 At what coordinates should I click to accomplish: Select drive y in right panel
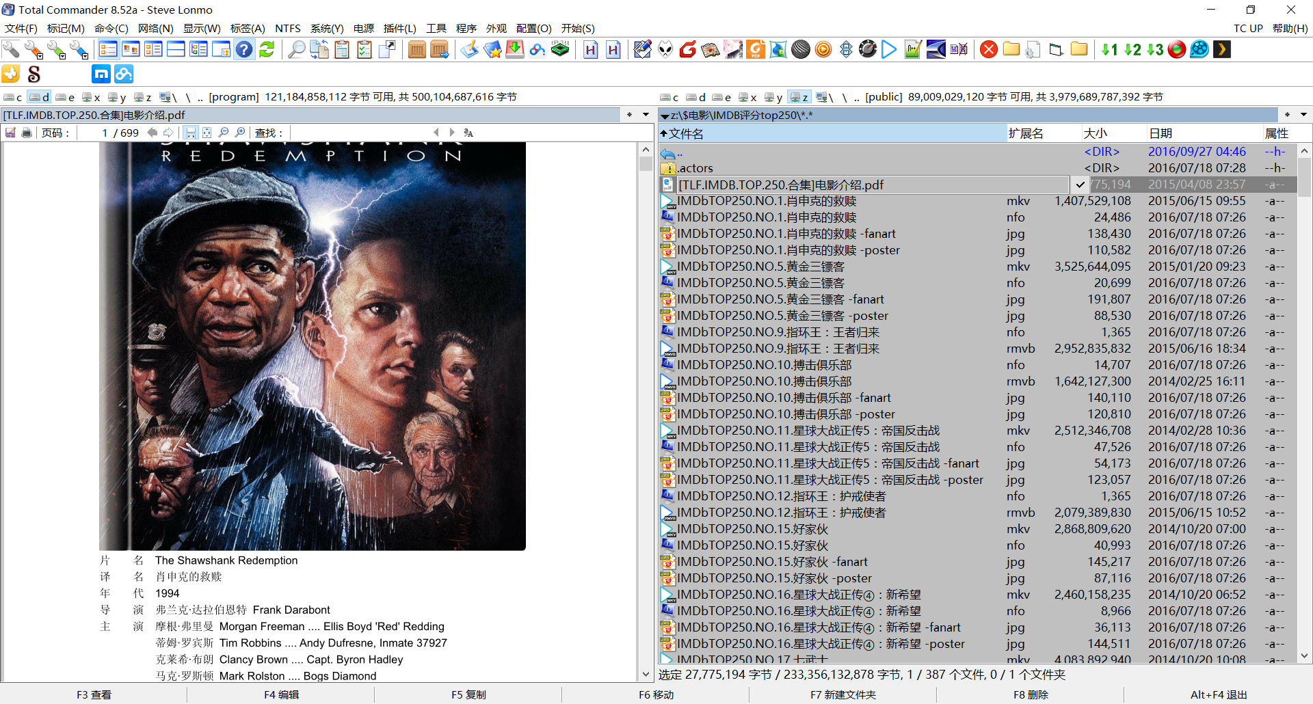pyautogui.click(x=773, y=97)
